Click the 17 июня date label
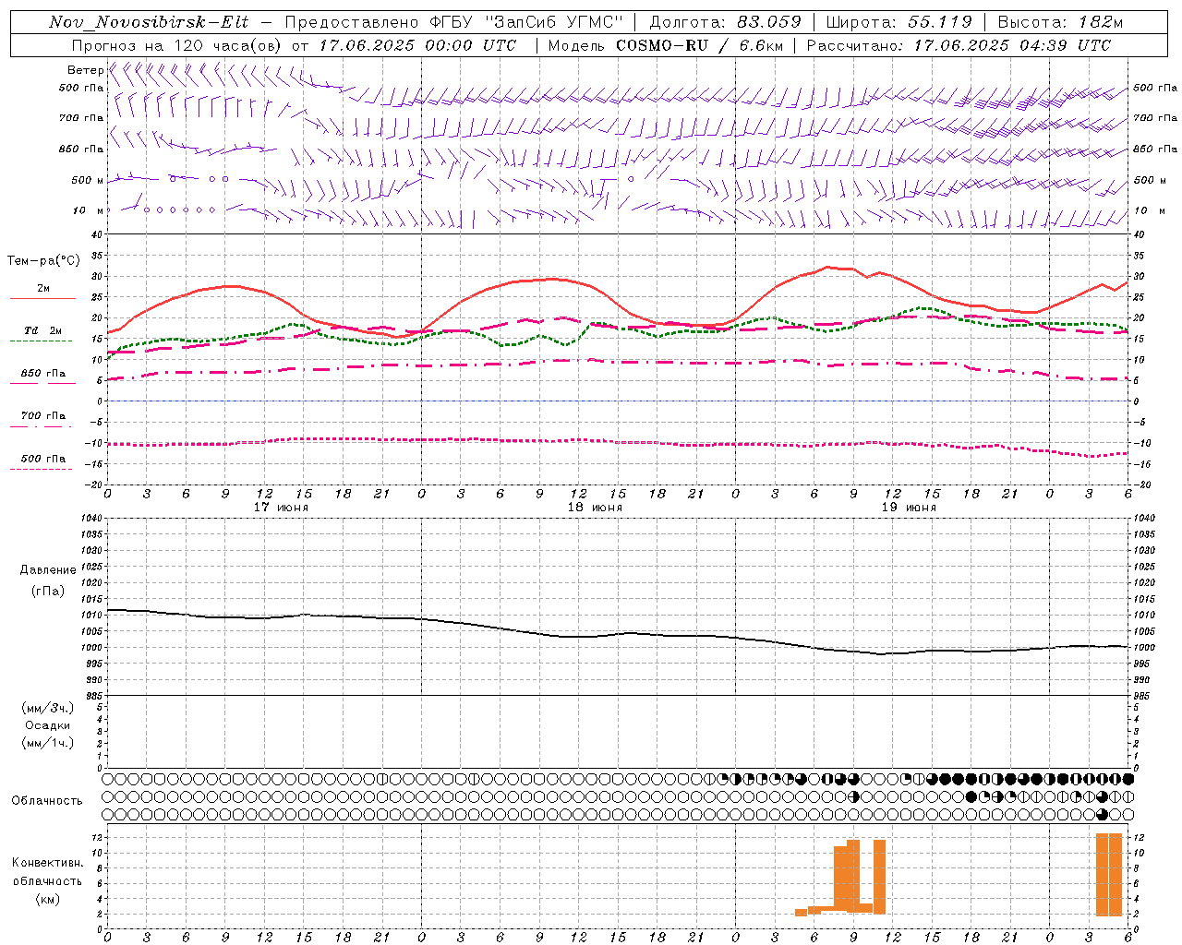 pyautogui.click(x=281, y=508)
